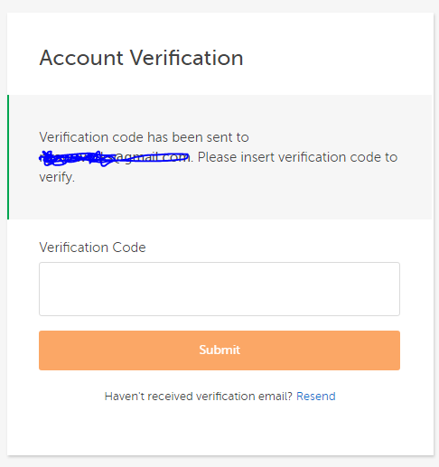This screenshot has height=467, width=439.
Task: Click the Account Verification heading
Action: [x=141, y=58]
